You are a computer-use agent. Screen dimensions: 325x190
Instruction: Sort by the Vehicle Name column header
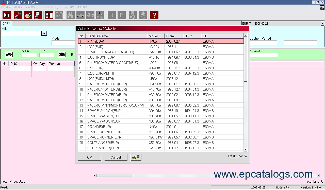tap(116, 36)
